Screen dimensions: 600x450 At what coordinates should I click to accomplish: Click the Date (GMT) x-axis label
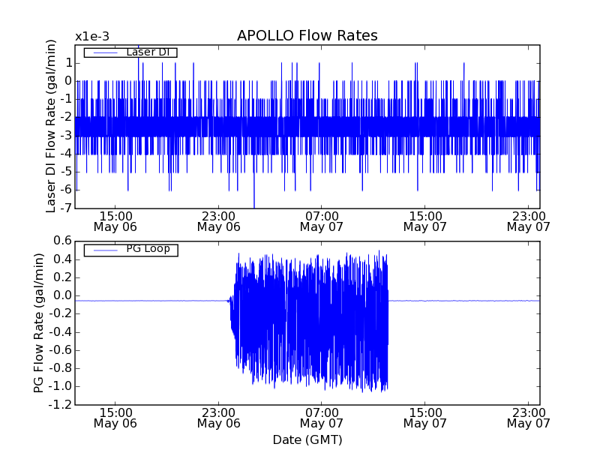click(307, 439)
